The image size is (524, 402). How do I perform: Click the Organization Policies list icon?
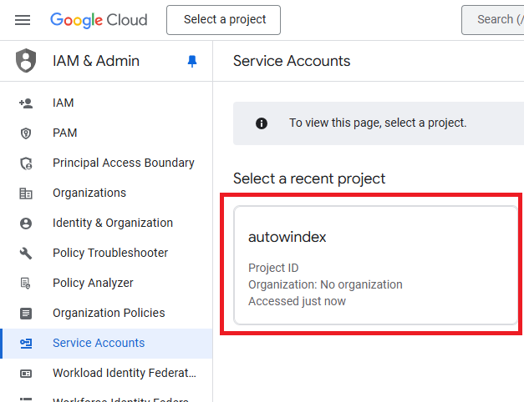(26, 314)
